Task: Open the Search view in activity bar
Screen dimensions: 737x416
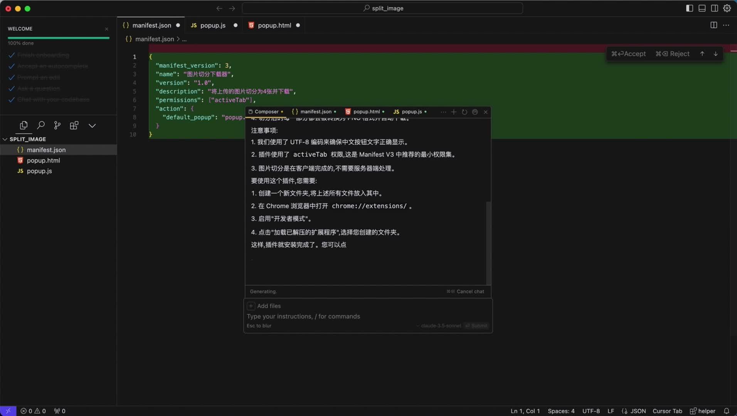Action: tap(41, 125)
